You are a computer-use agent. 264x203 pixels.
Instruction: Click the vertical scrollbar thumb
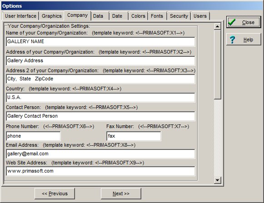[x=217, y=64]
